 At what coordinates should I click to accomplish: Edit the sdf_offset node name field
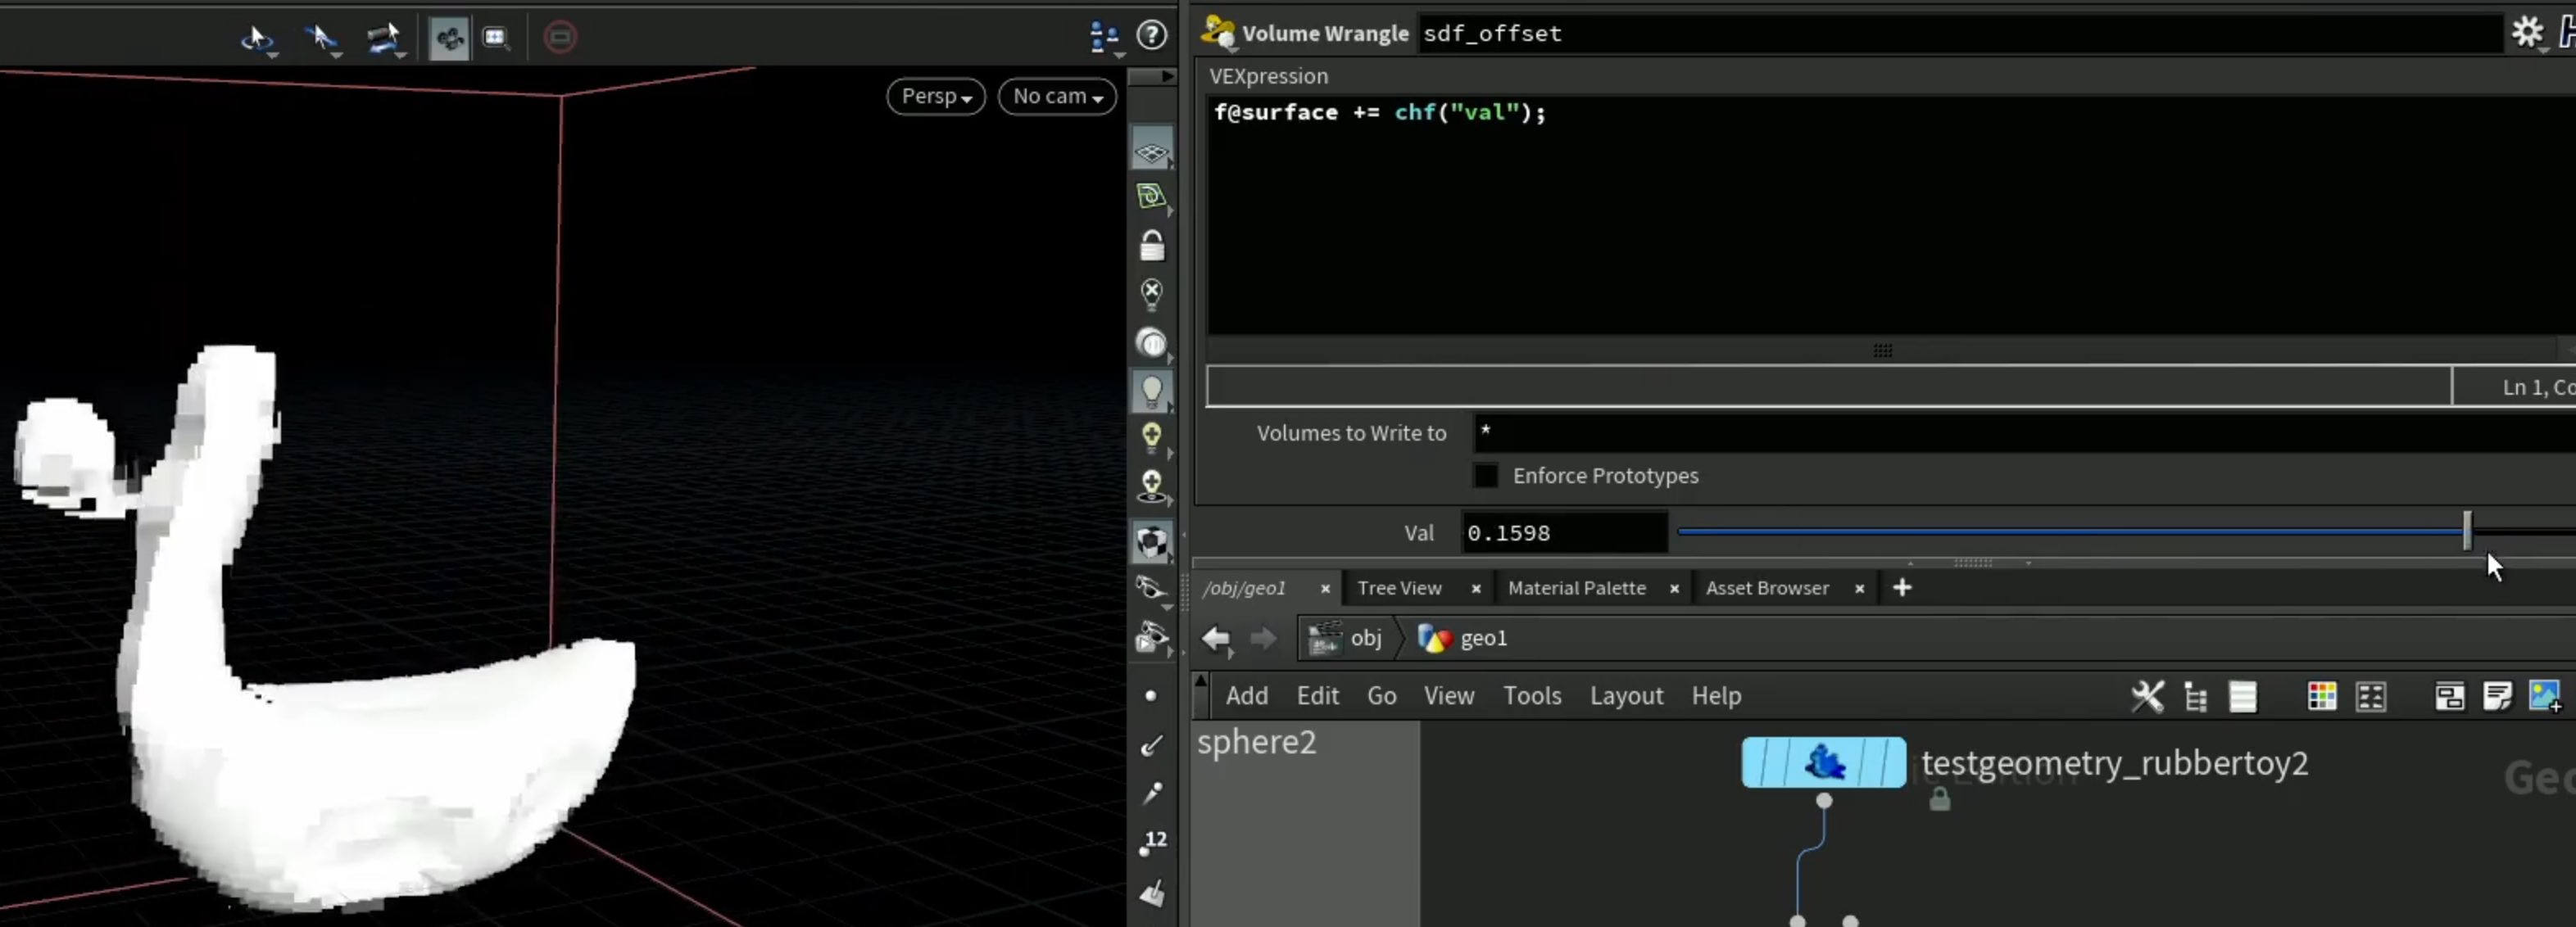click(x=1960, y=33)
